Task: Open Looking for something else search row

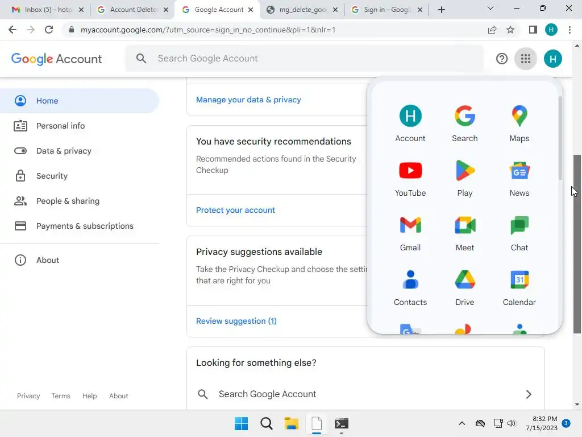Action: point(365,394)
